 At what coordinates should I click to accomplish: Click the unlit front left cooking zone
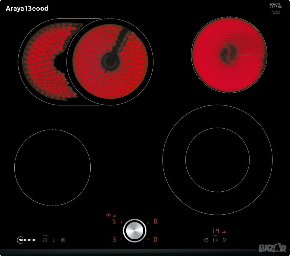(52, 168)
